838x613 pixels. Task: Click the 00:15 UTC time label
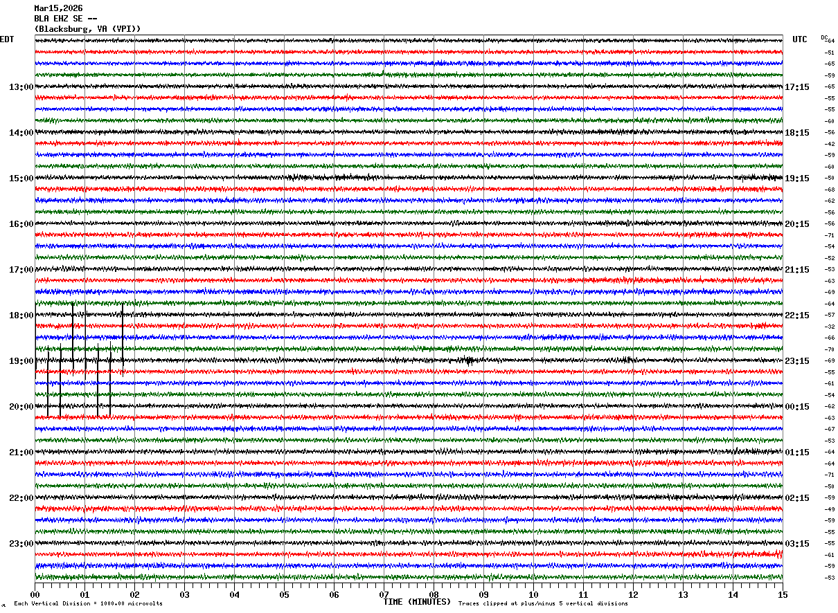[x=797, y=407]
